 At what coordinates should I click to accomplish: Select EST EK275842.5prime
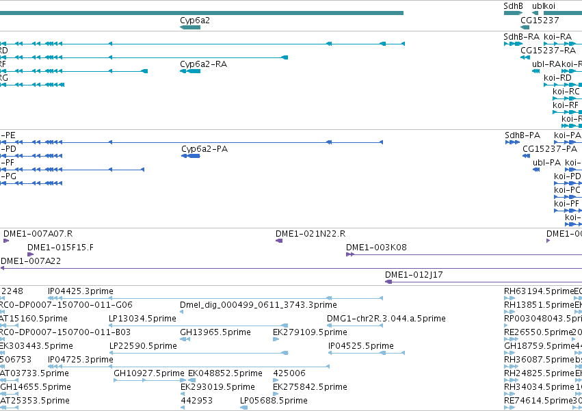tap(310, 387)
